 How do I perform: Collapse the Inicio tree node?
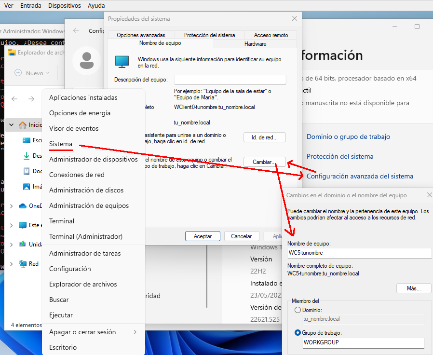pyautogui.click(x=11, y=125)
